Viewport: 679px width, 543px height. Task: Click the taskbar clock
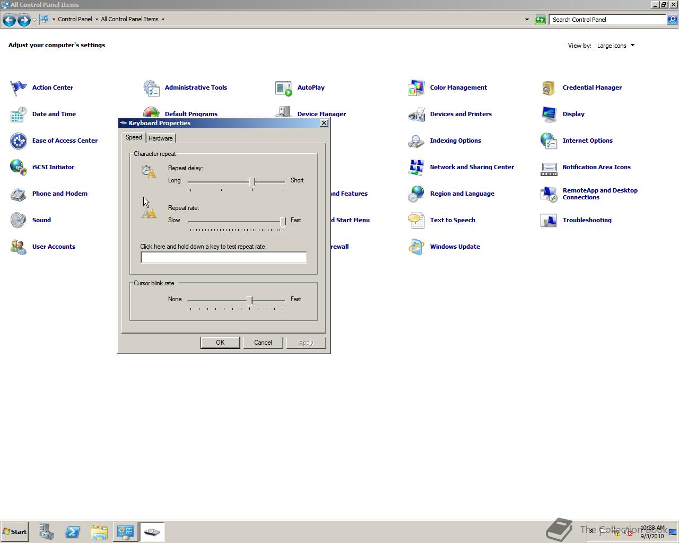coord(652,532)
